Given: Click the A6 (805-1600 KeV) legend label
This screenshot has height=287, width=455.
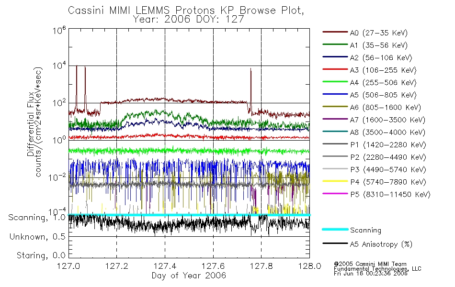Looking at the screenshot, I should (386, 108).
